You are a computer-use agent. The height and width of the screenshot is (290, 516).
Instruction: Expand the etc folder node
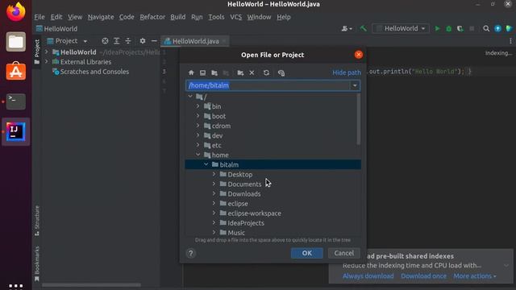[x=198, y=145]
